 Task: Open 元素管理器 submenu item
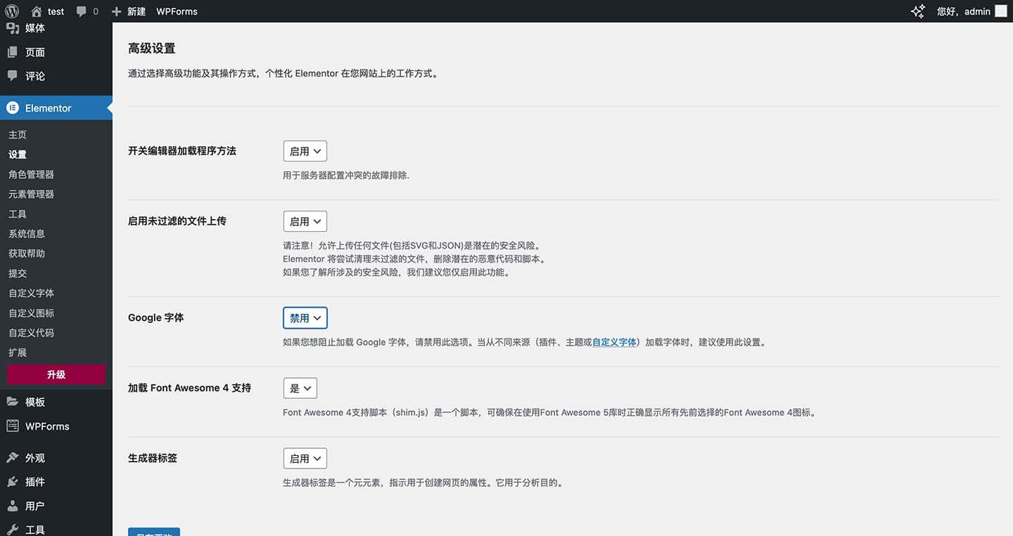31,193
